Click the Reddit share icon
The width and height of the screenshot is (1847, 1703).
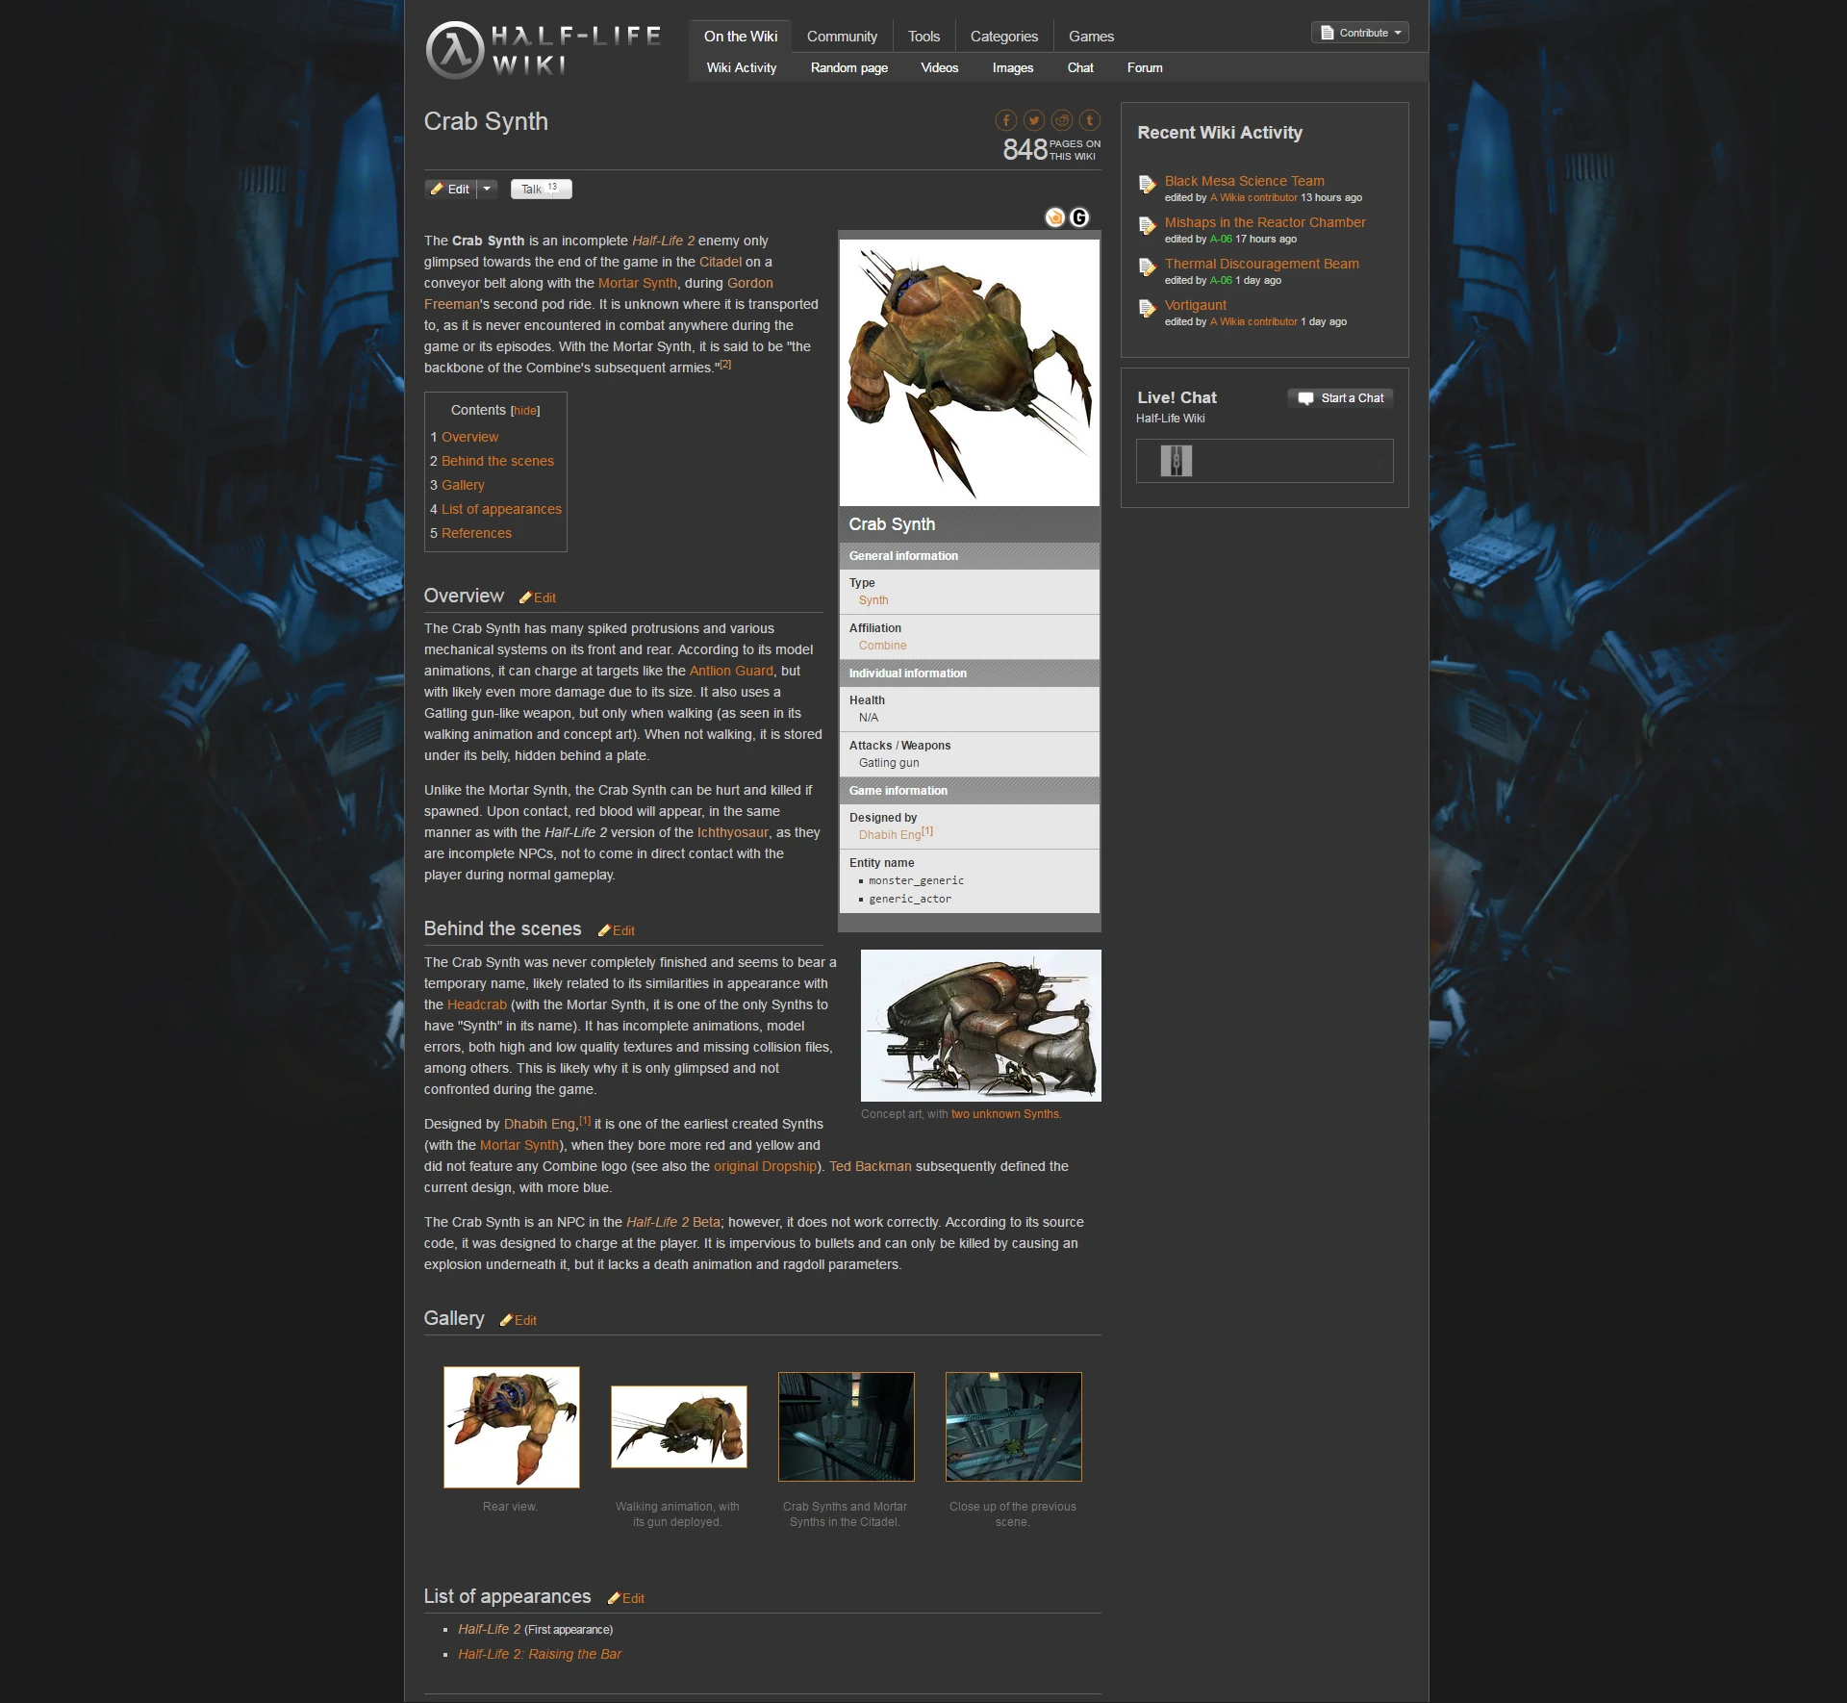tap(1062, 120)
